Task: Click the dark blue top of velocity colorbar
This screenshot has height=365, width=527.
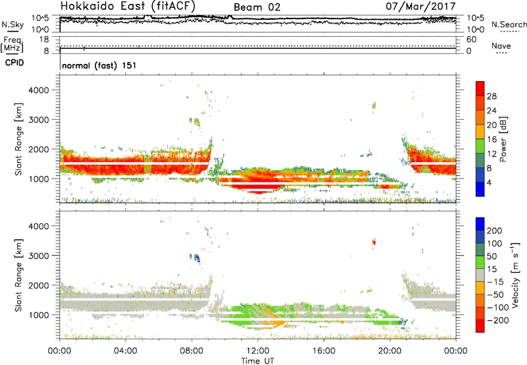Action: pyautogui.click(x=480, y=224)
